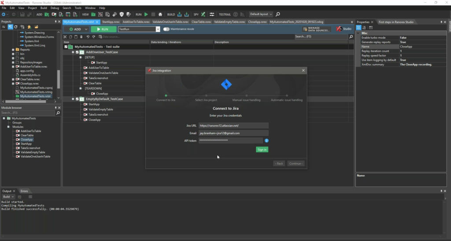Click Manage Data Sources button
Screen dimensions: 451x241
tap(316, 29)
